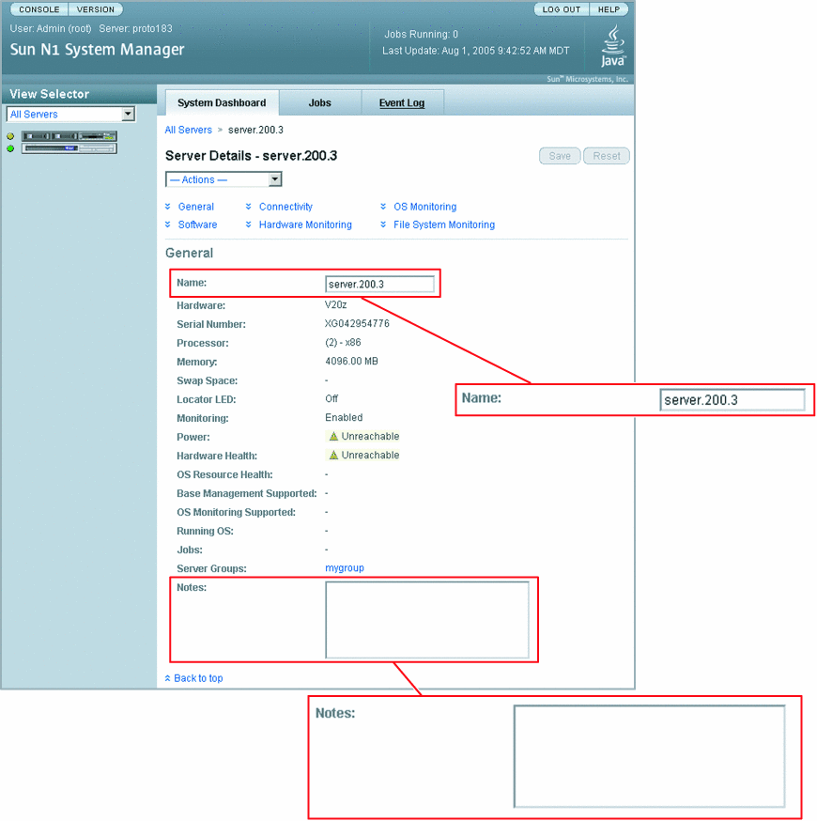Viewport: 817px width, 821px height.
Task: Jump to the Software section link
Action: tap(197, 225)
